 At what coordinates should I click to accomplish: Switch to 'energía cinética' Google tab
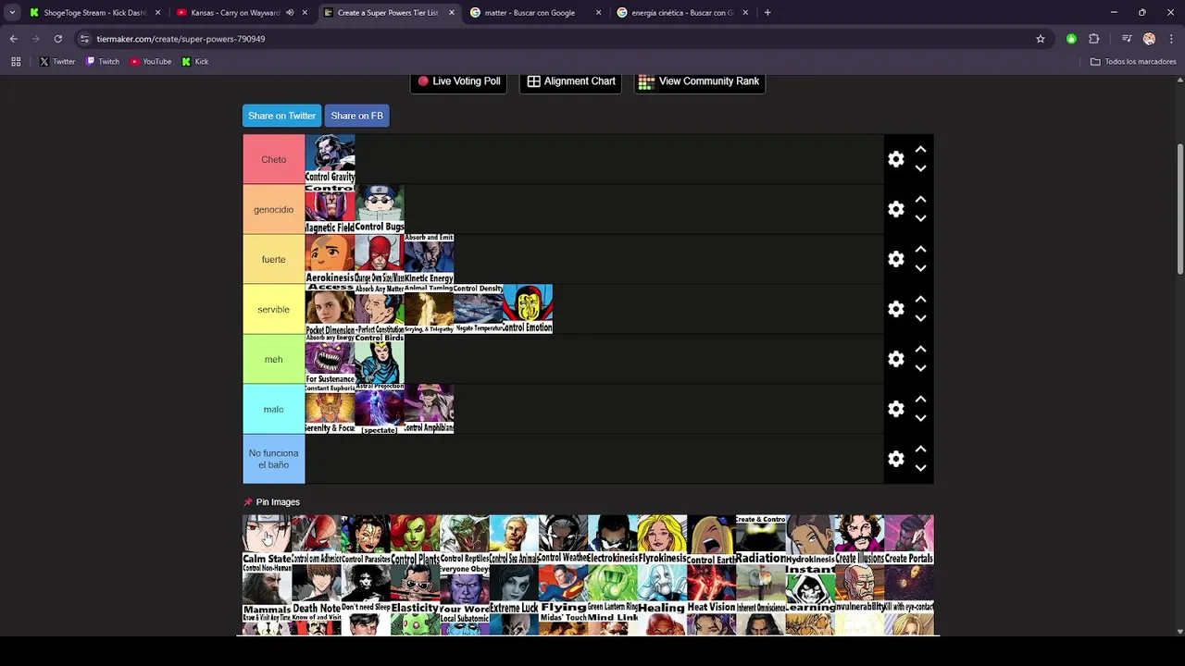coord(682,13)
